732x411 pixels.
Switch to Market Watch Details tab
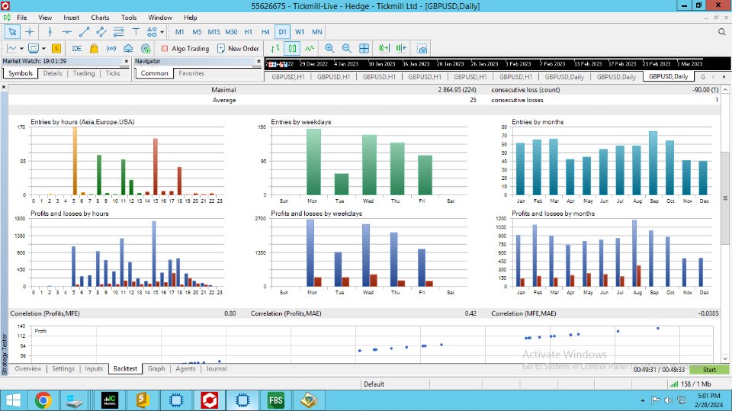[53, 73]
